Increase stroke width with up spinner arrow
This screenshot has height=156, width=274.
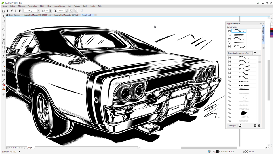66,10
